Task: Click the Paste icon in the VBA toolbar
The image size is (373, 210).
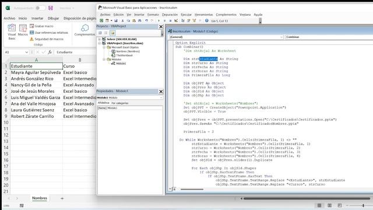Action: [x=134, y=21]
